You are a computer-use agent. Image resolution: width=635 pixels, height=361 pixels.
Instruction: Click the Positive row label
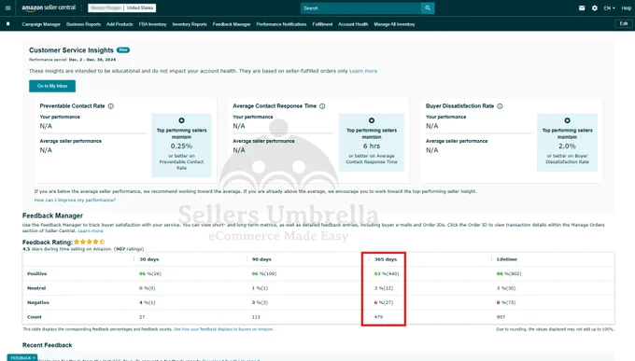click(x=36, y=273)
